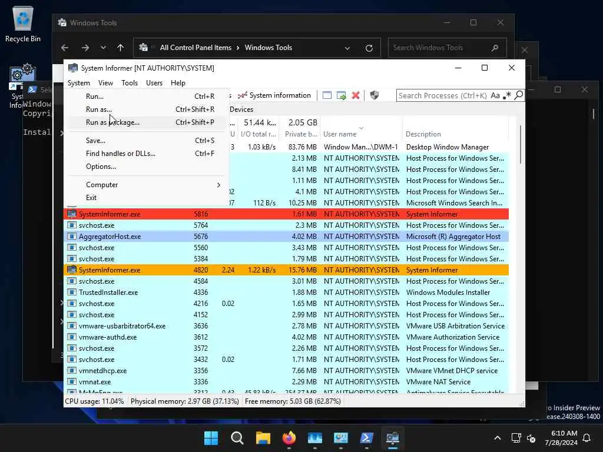This screenshot has height=452, width=603.
Task: Click the TrustedInstaller.exe process icon
Action: pyautogui.click(x=71, y=292)
